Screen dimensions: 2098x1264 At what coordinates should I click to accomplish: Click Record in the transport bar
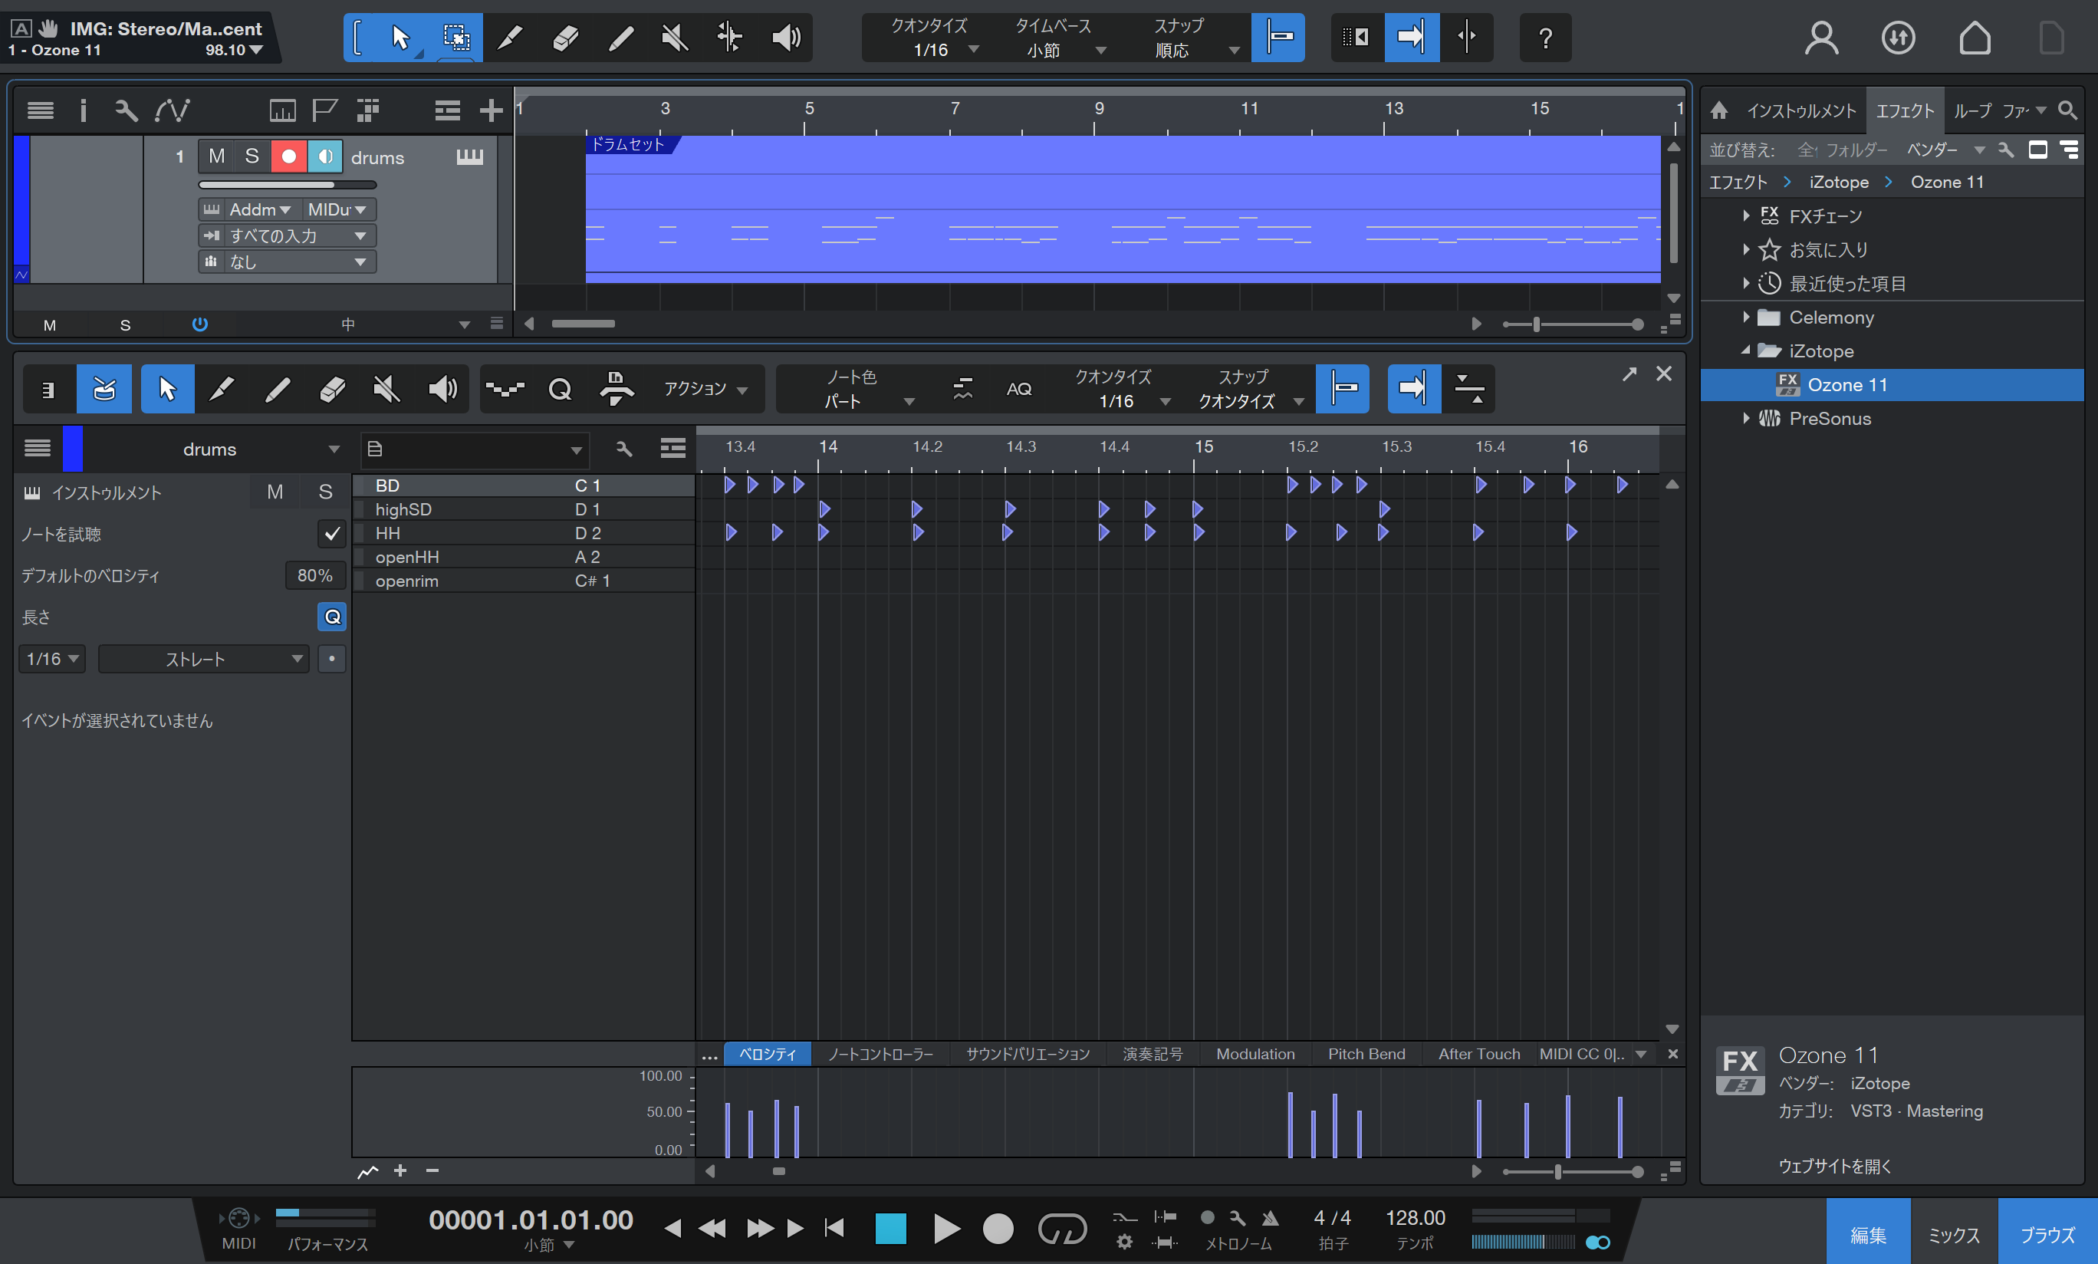point(998,1228)
